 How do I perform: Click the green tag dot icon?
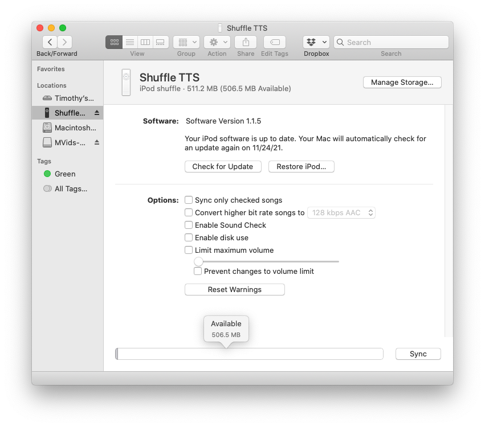[x=47, y=174]
